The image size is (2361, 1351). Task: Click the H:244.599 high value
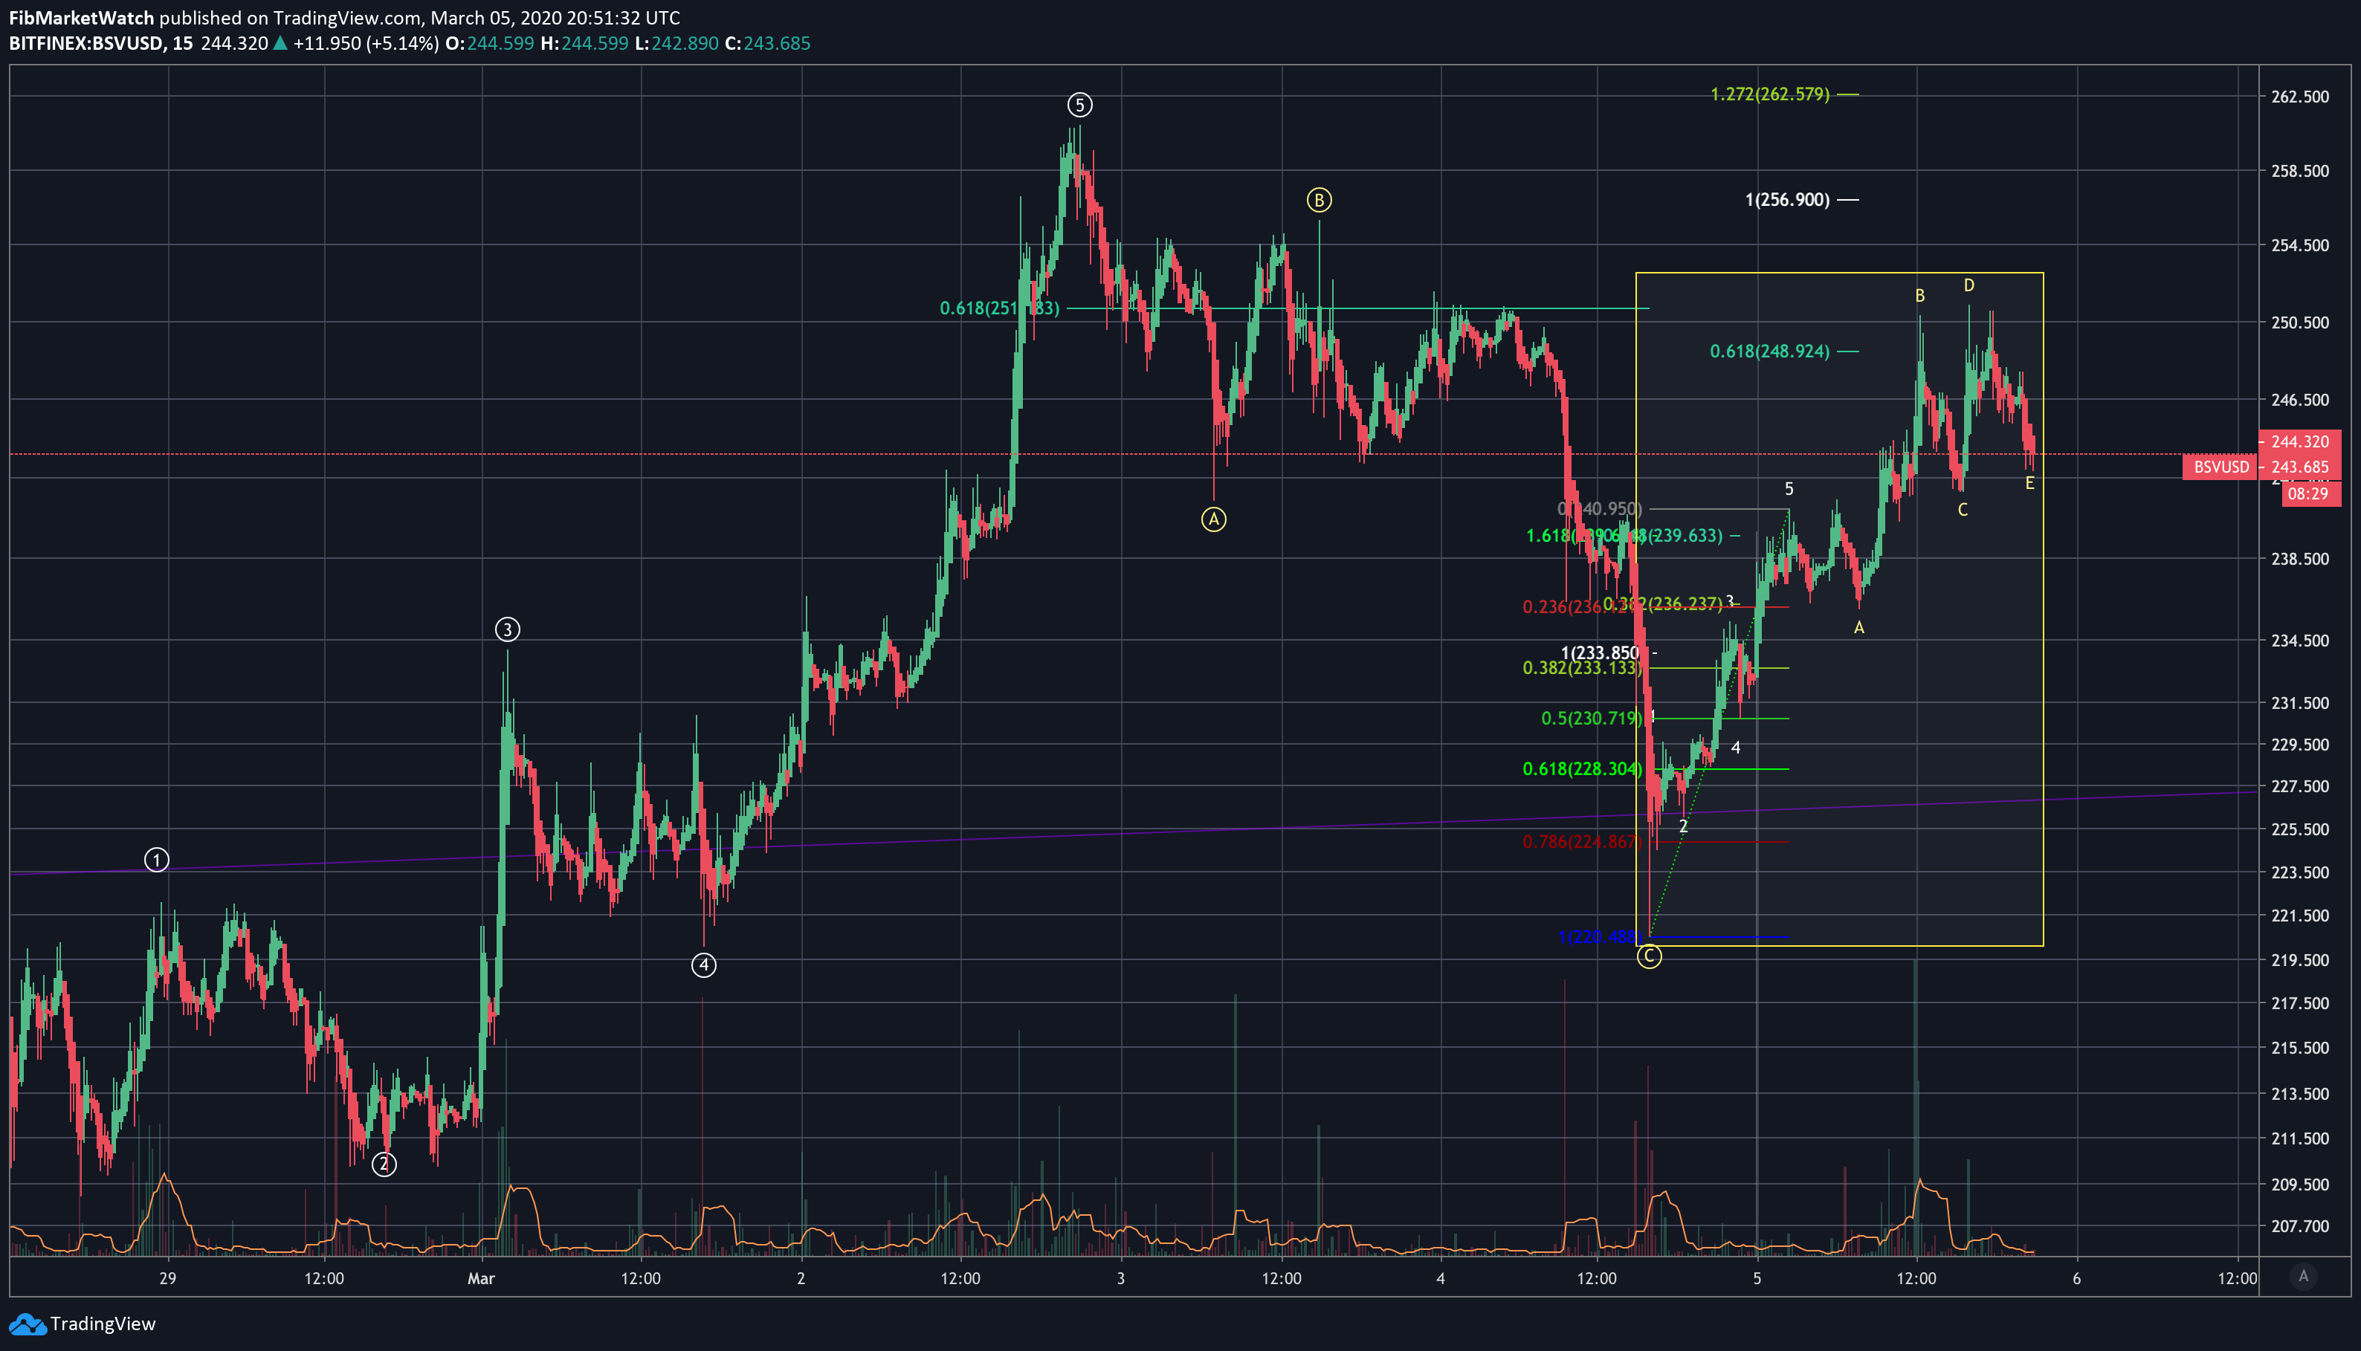coord(584,44)
